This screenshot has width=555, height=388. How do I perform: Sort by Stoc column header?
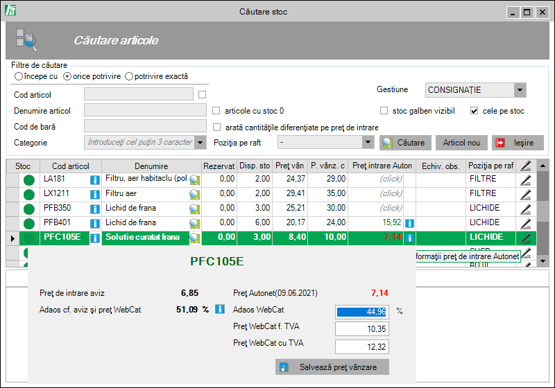(x=23, y=166)
